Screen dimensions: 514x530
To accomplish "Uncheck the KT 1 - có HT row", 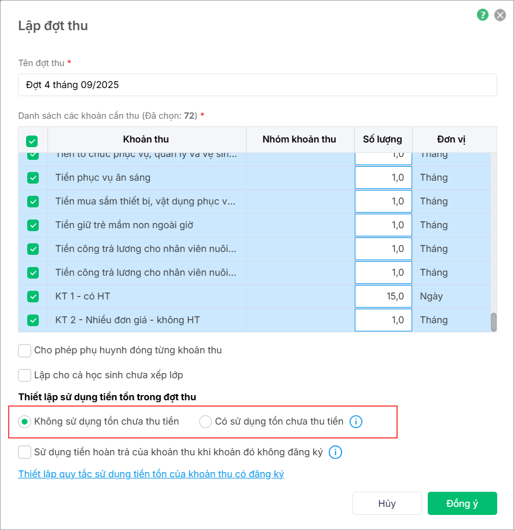I will [x=33, y=297].
